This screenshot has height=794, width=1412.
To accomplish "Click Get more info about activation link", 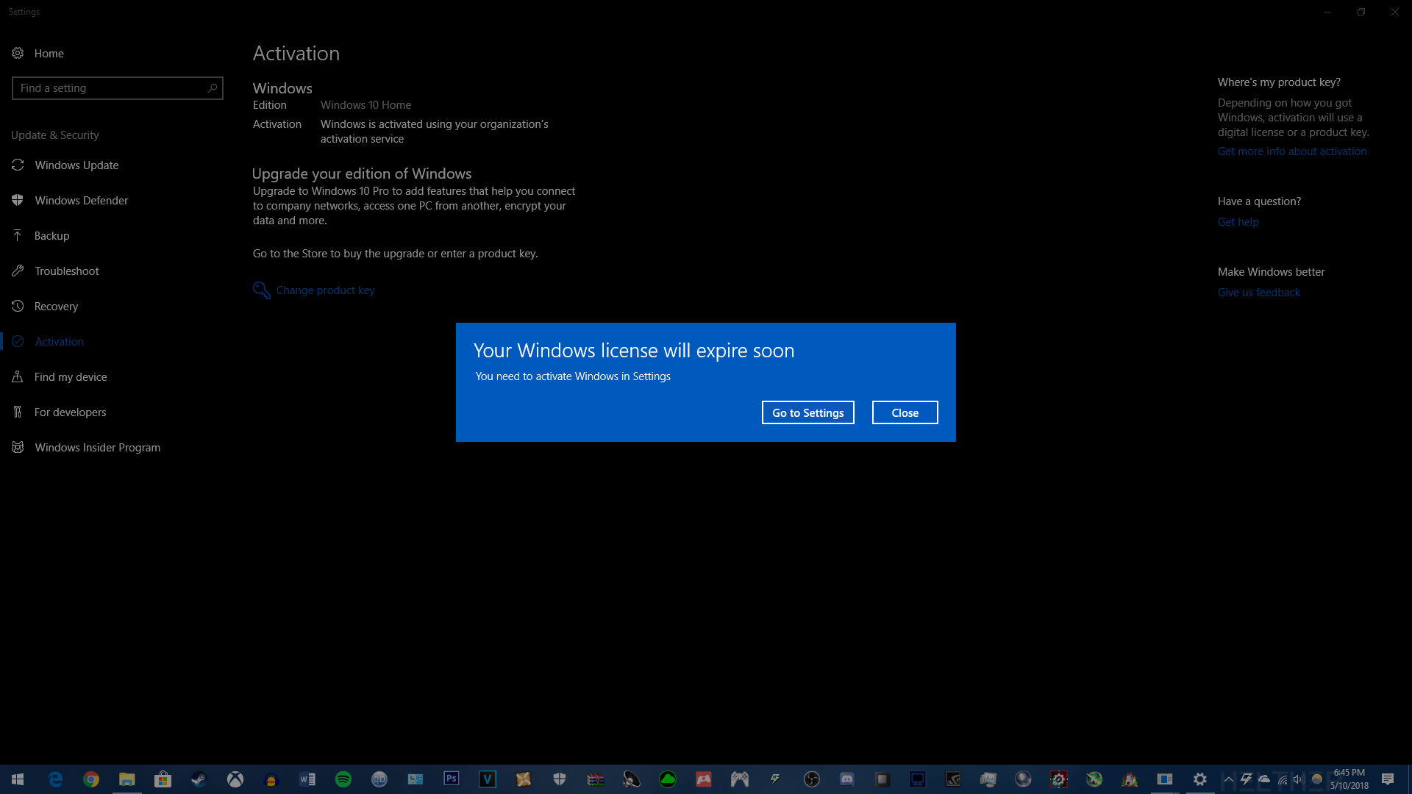I will 1291,150.
